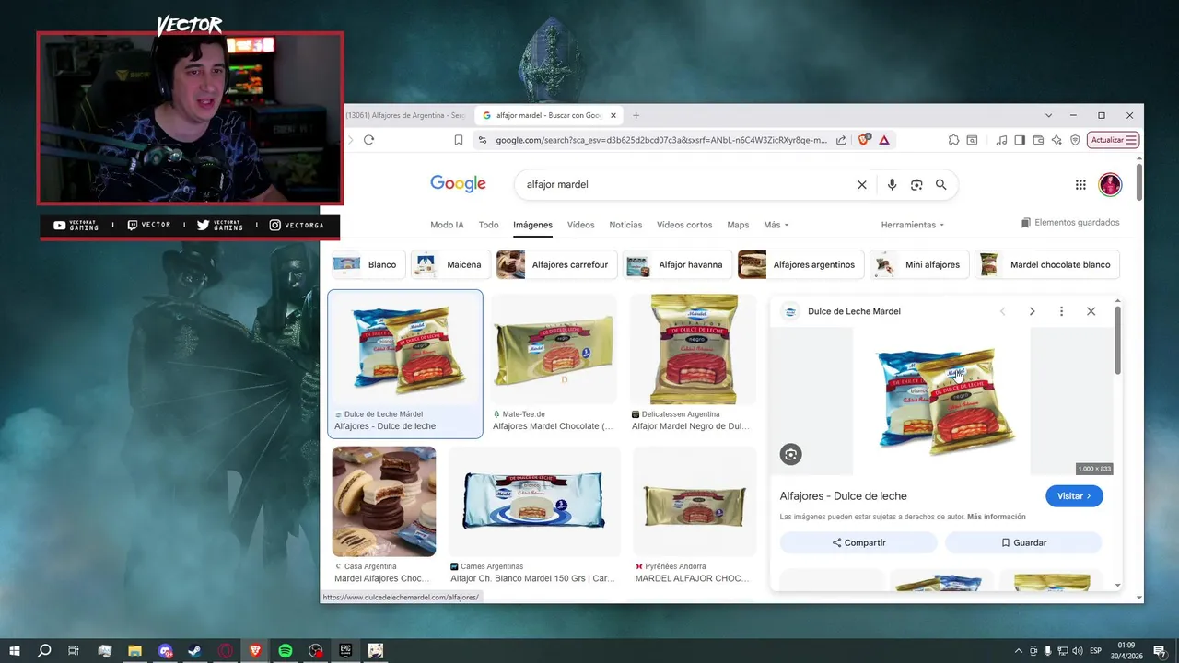The height and width of the screenshot is (663, 1179).
Task: Go to Google homepage logo
Action: click(x=458, y=183)
